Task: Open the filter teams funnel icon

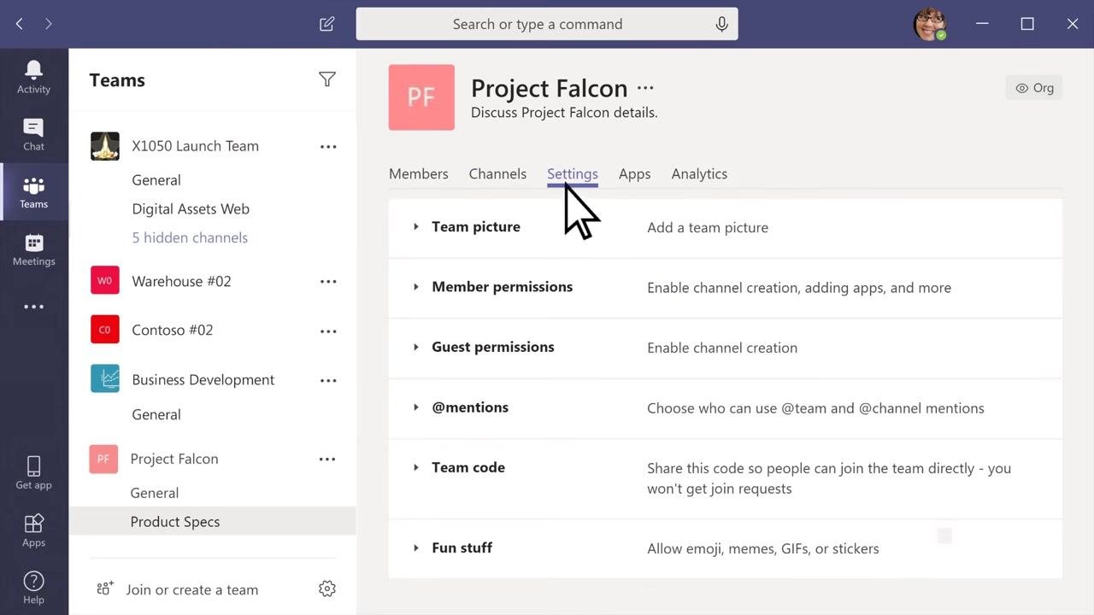Action: tap(326, 79)
